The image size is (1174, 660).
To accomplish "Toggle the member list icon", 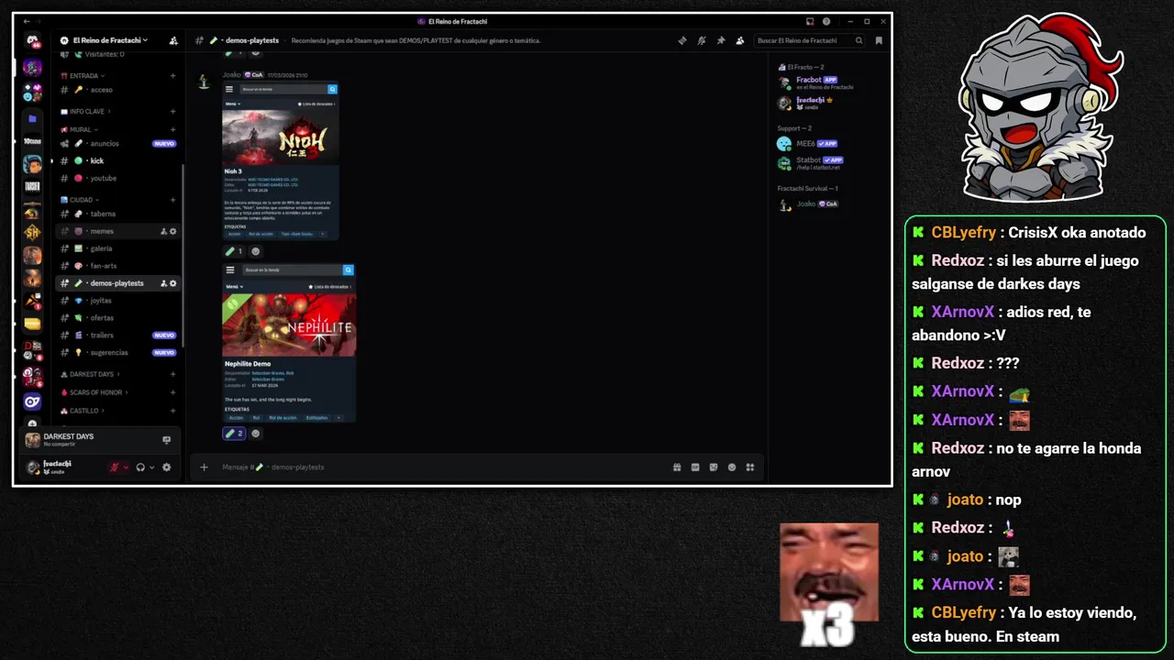I will [740, 40].
